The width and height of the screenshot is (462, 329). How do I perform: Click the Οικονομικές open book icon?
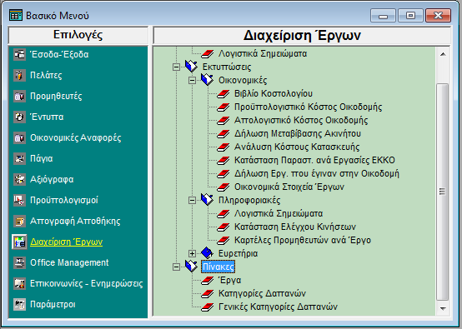click(207, 80)
